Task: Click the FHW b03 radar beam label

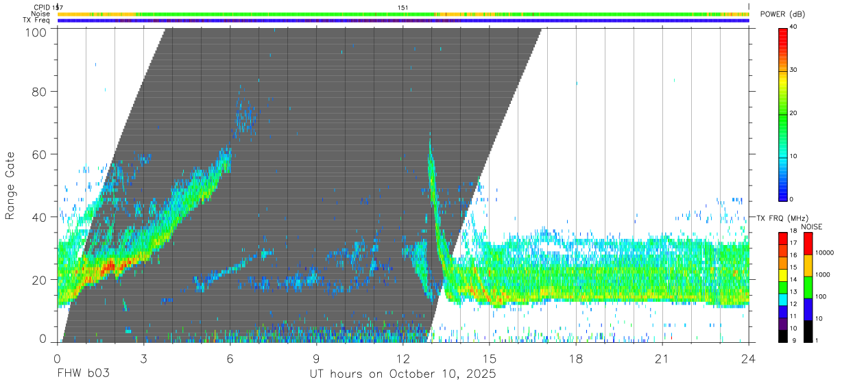Action: click(84, 374)
